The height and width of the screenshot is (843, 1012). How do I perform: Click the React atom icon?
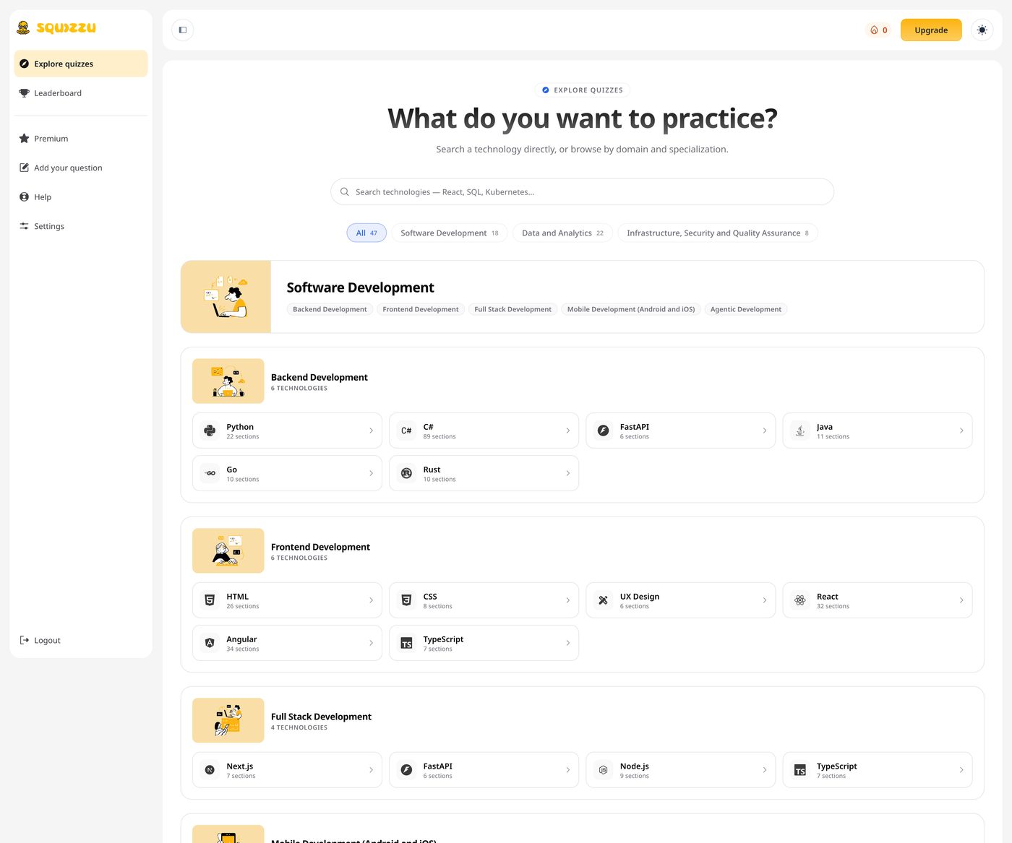[800, 600]
